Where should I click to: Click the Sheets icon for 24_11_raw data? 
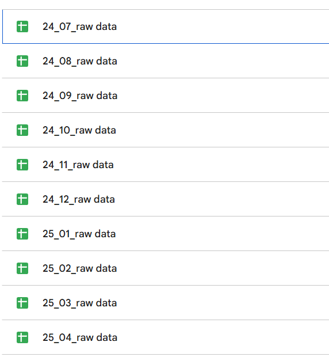tap(22, 165)
